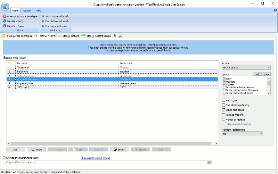Enable Replace first only checkbox

(223, 115)
